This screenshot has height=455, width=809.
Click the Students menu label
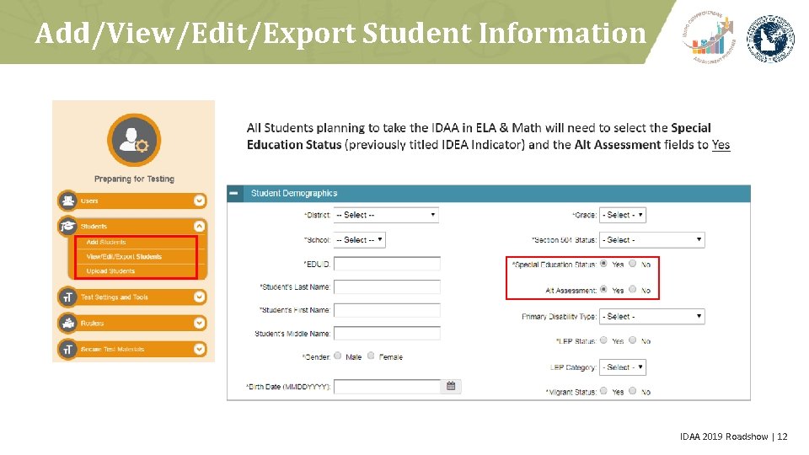pos(94,227)
